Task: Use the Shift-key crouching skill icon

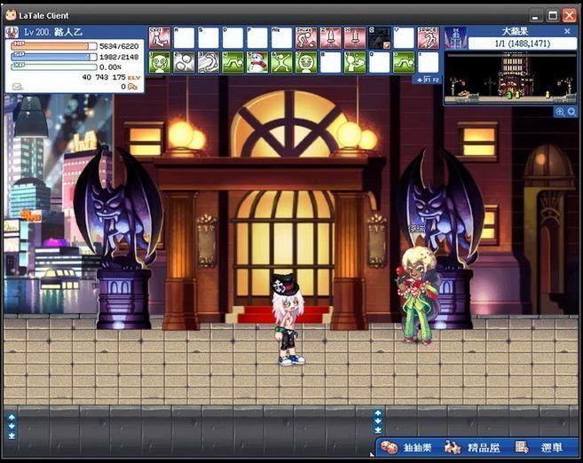Action: click(x=306, y=38)
